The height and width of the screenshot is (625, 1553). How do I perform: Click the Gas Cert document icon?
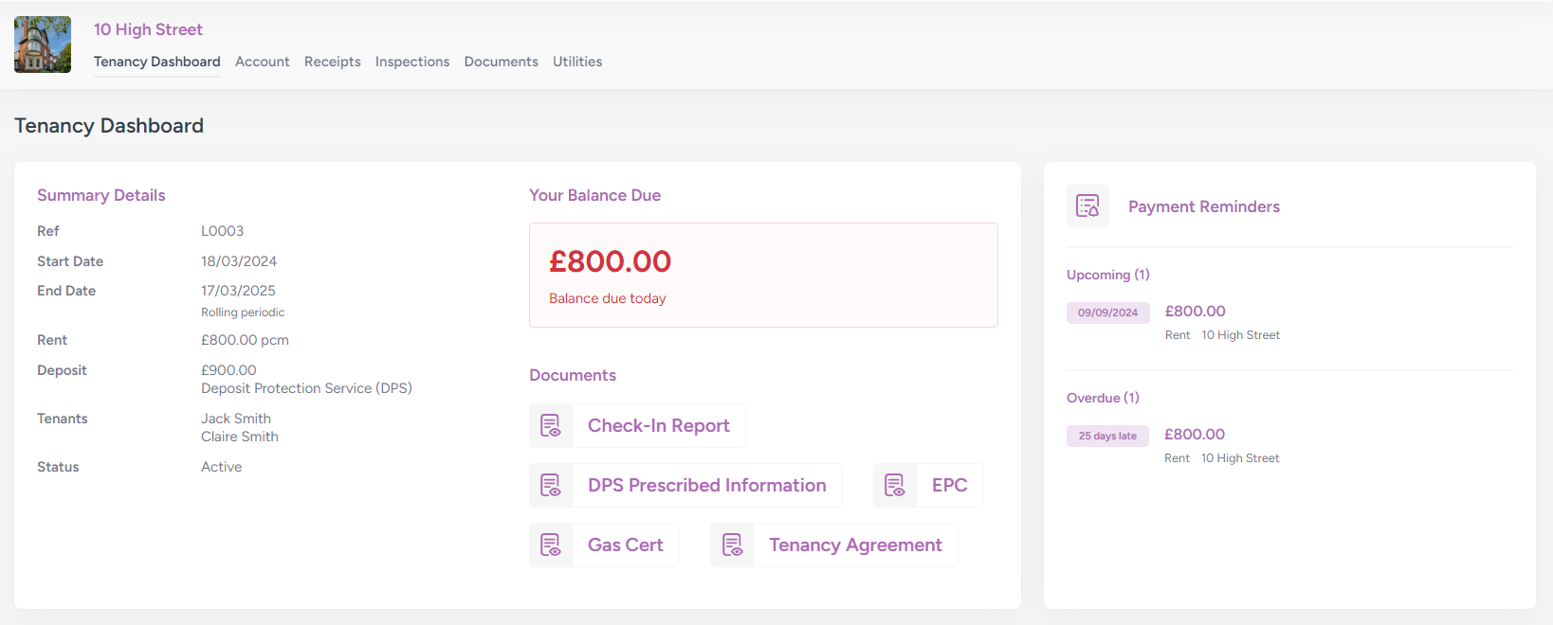[551, 545]
